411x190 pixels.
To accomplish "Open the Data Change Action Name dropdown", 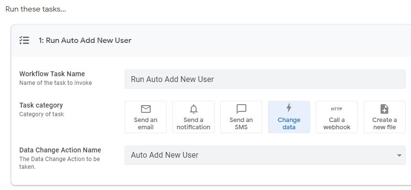I will 265,155.
